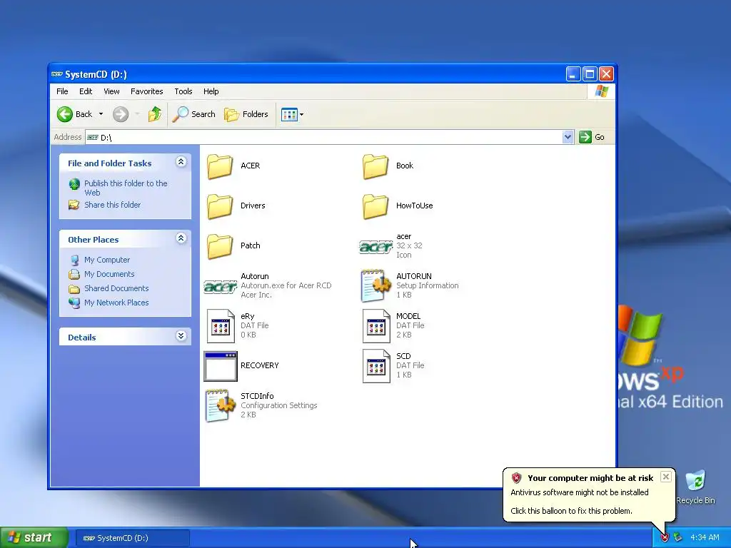Select the acer 32 x 32 icon file

coord(375,246)
